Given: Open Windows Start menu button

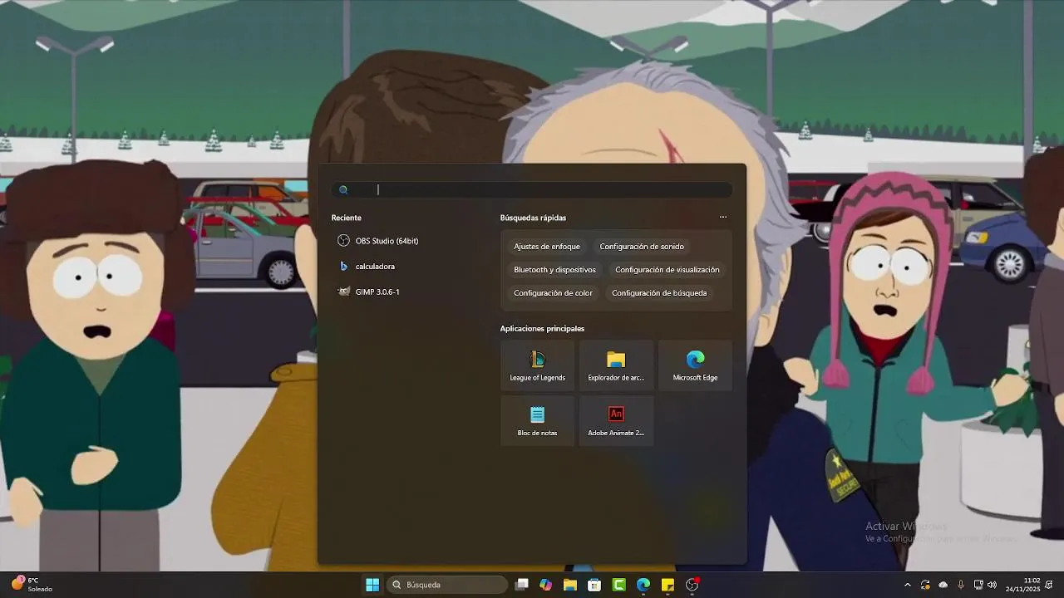Looking at the screenshot, I should pos(372,585).
